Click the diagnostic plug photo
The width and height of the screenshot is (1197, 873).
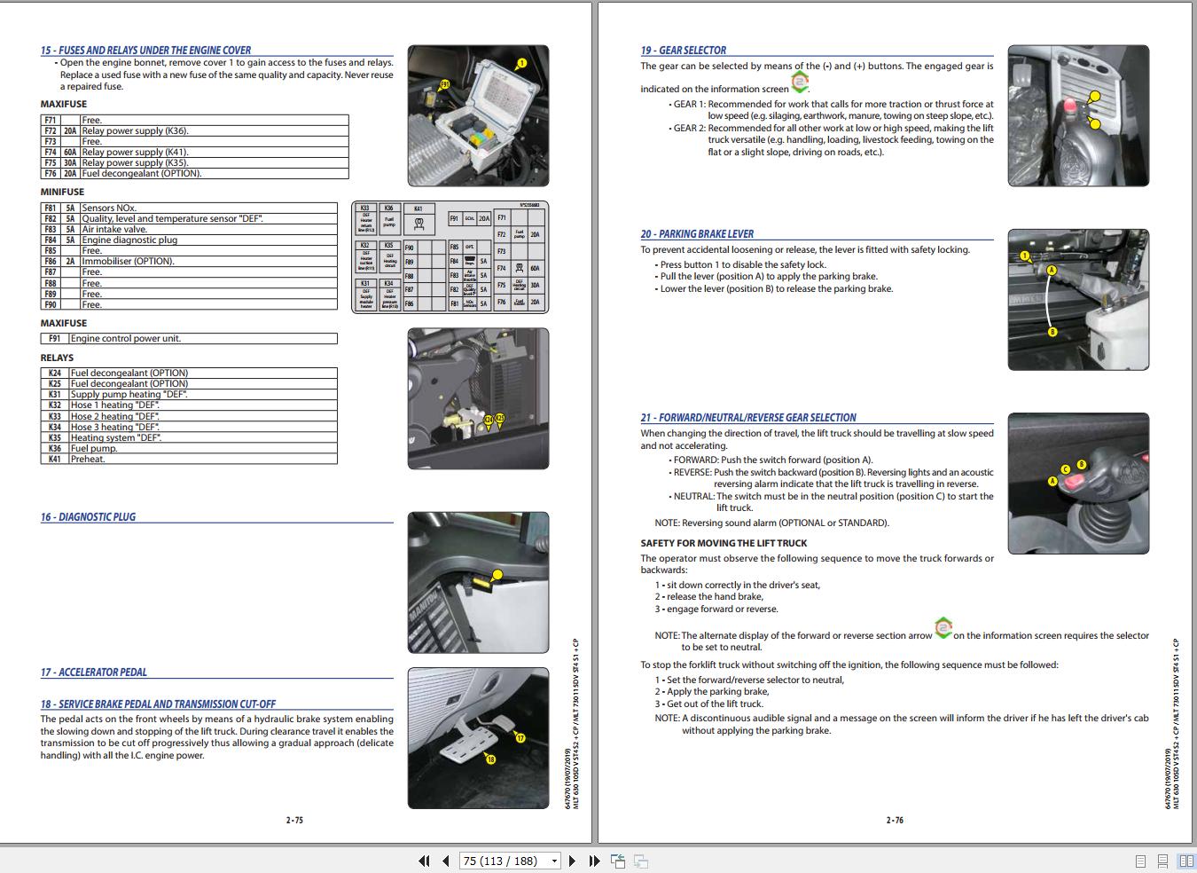(x=479, y=581)
